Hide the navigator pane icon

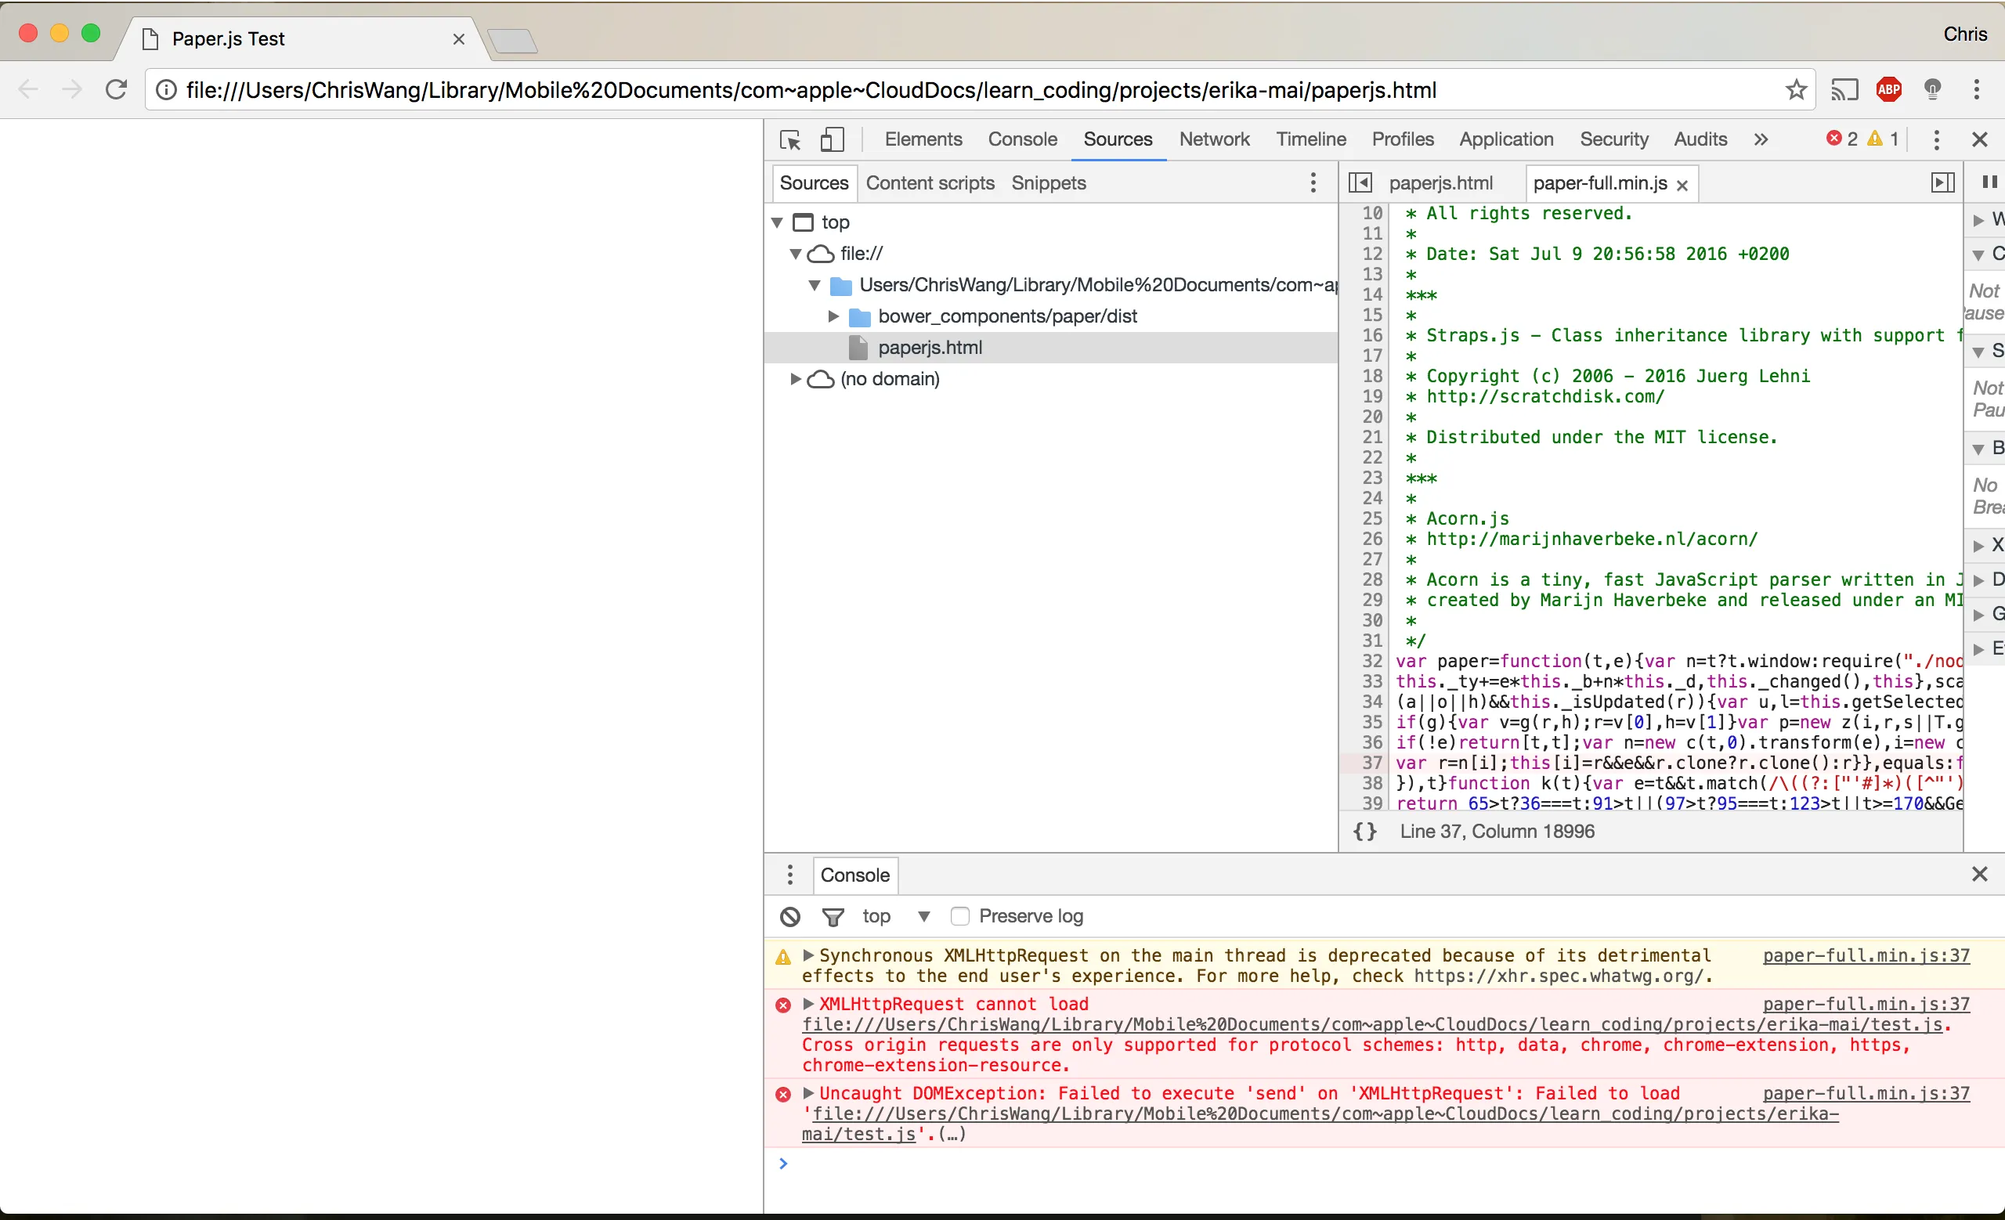pyautogui.click(x=1360, y=183)
